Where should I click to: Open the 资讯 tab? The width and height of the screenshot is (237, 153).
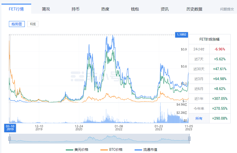tap(165, 9)
